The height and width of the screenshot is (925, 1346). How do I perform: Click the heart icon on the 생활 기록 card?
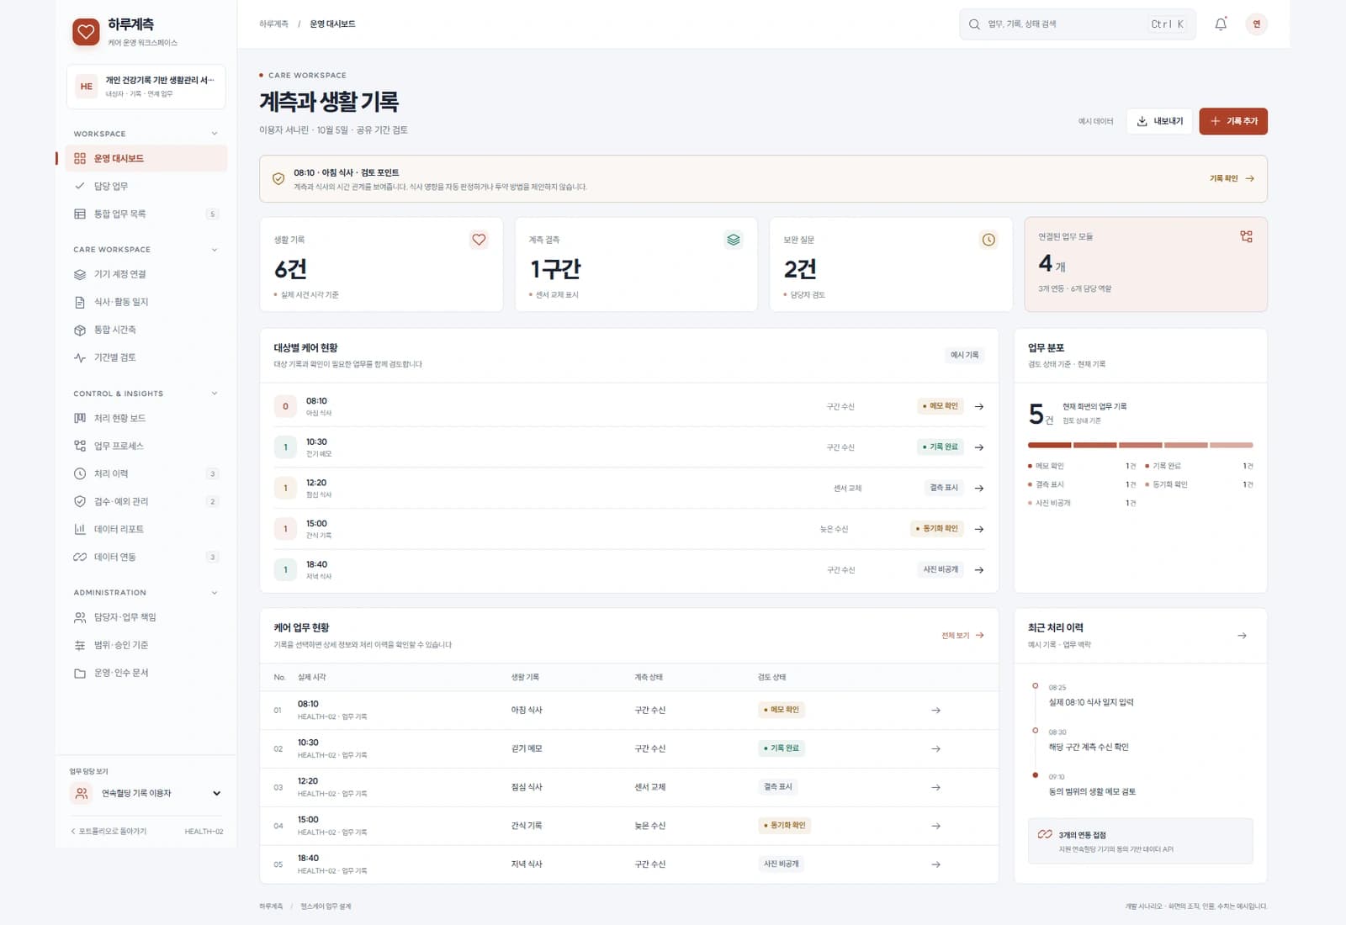coord(479,240)
